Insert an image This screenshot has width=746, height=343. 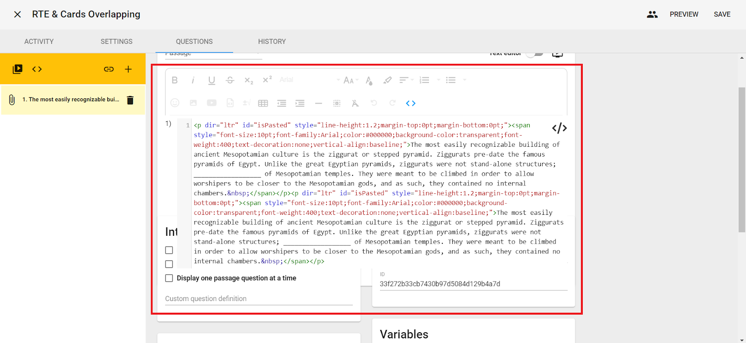[x=193, y=103]
